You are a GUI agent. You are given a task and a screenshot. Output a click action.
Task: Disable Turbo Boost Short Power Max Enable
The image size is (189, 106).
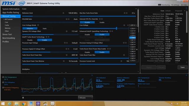point(87,52)
